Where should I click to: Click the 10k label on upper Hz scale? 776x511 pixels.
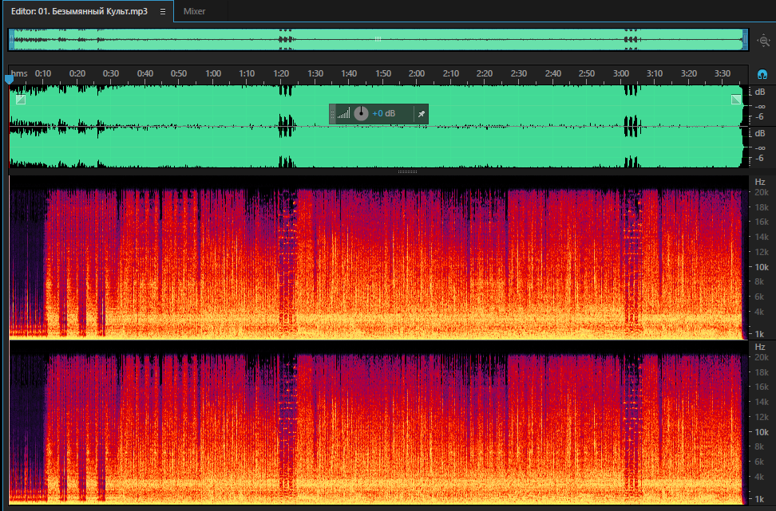761,267
